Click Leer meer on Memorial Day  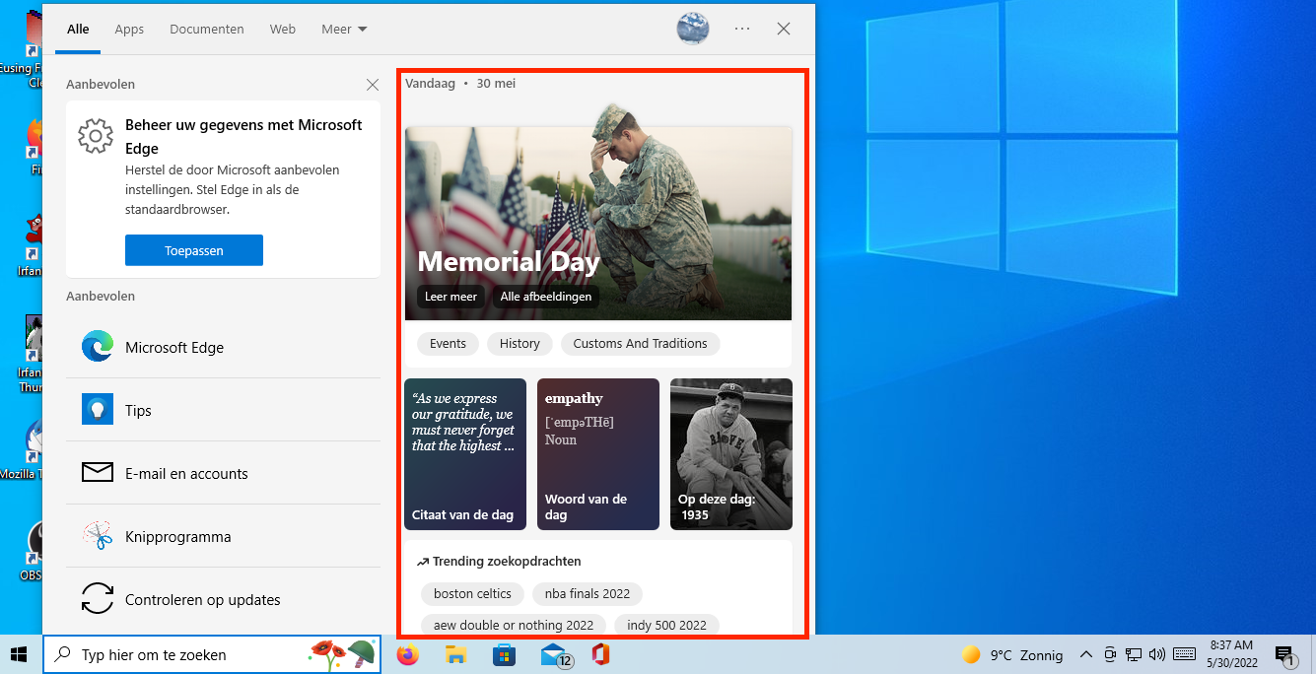[450, 297]
